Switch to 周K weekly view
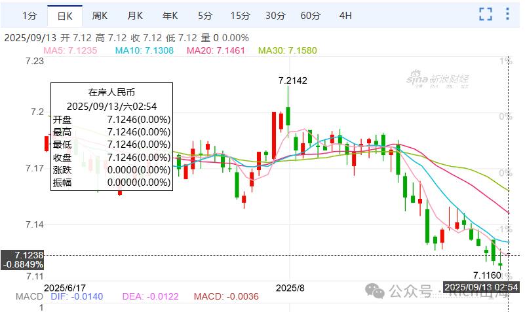Screen dimensions: 525x312 pyautogui.click(x=100, y=16)
